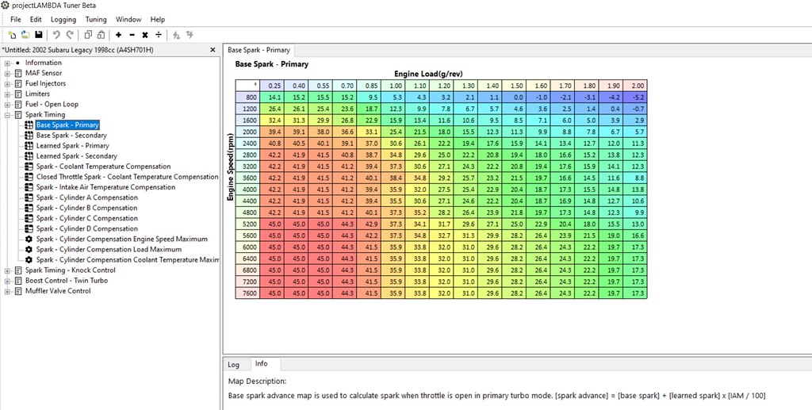Screen dimensions: 812x410
Task: Expand the Limiters tree node
Action: coord(8,94)
